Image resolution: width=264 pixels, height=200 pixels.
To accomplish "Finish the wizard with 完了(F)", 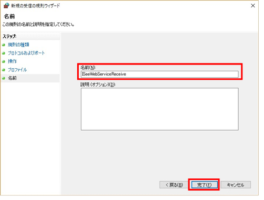I will [204, 185].
